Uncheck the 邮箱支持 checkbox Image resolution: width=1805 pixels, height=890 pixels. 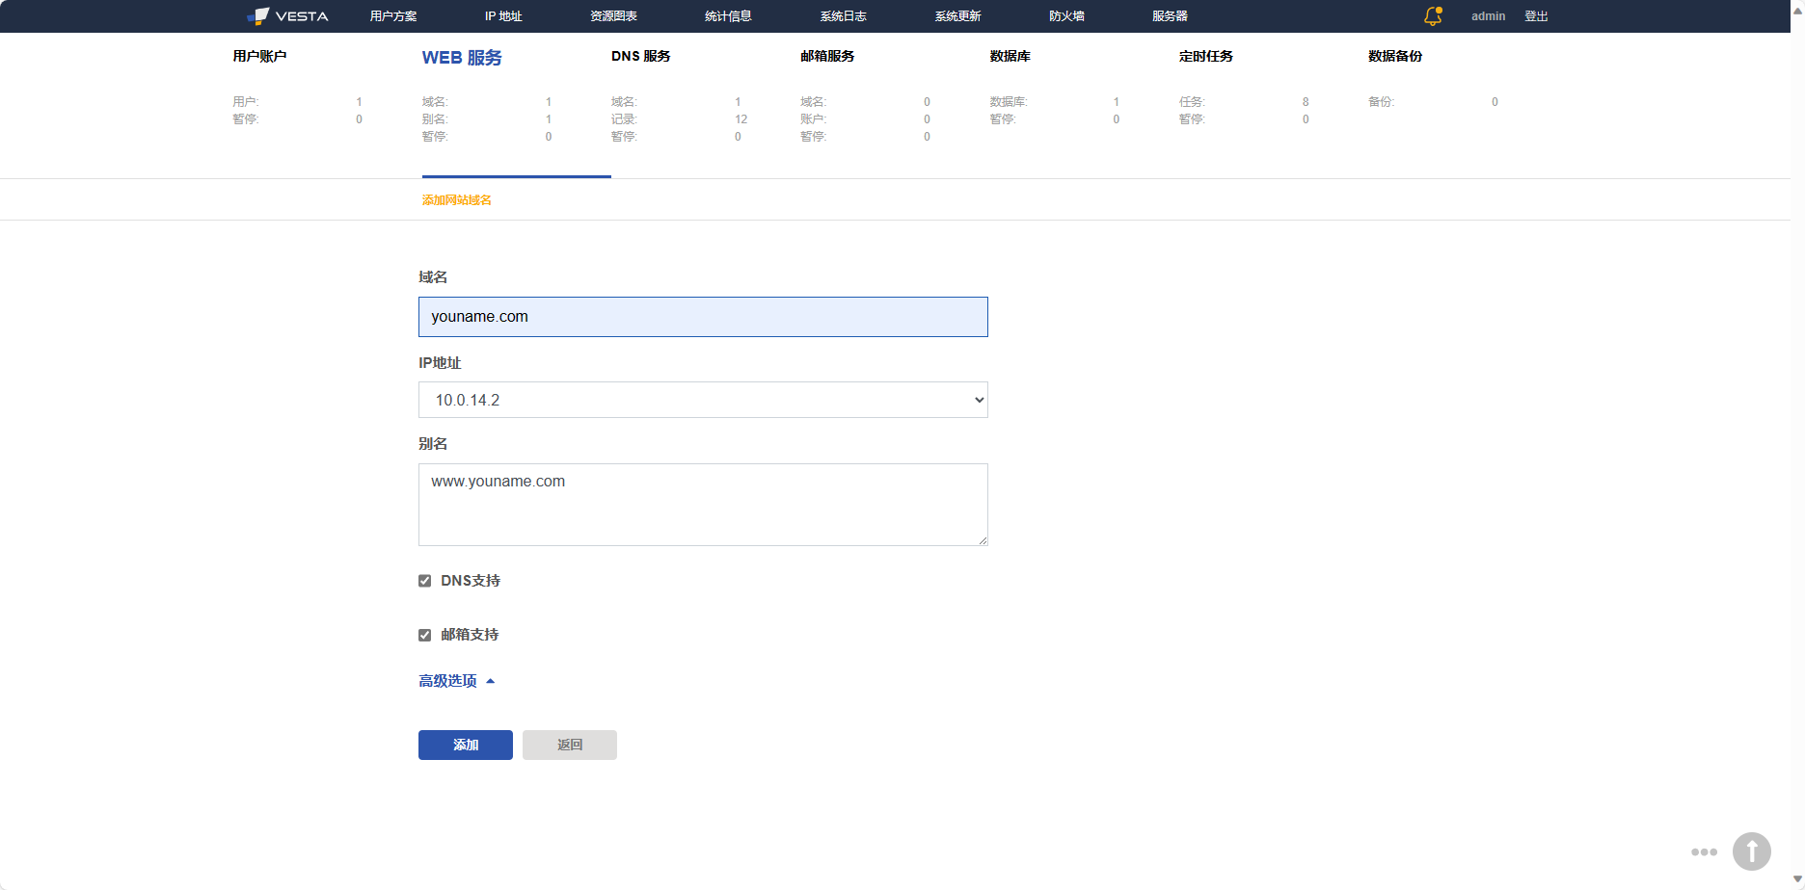pos(425,635)
